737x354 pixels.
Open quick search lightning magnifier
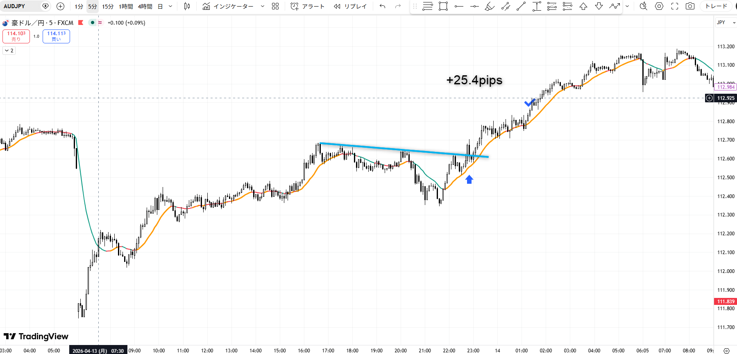coord(644,6)
